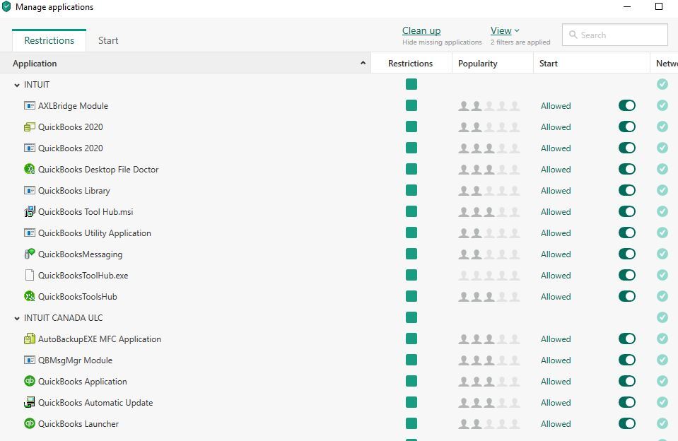Disable start toggle for AXLBridge Module
Viewport: 678px width, 441px height.
point(626,106)
